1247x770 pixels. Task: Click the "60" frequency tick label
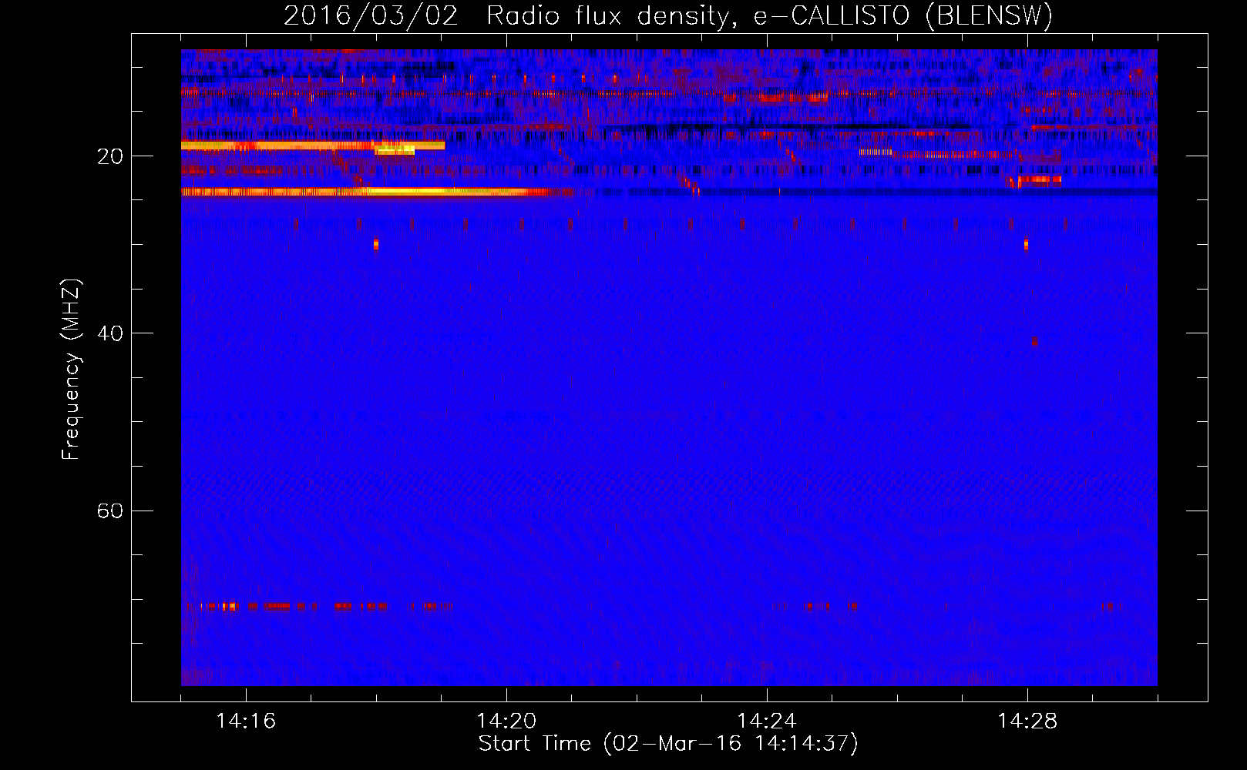(x=110, y=511)
